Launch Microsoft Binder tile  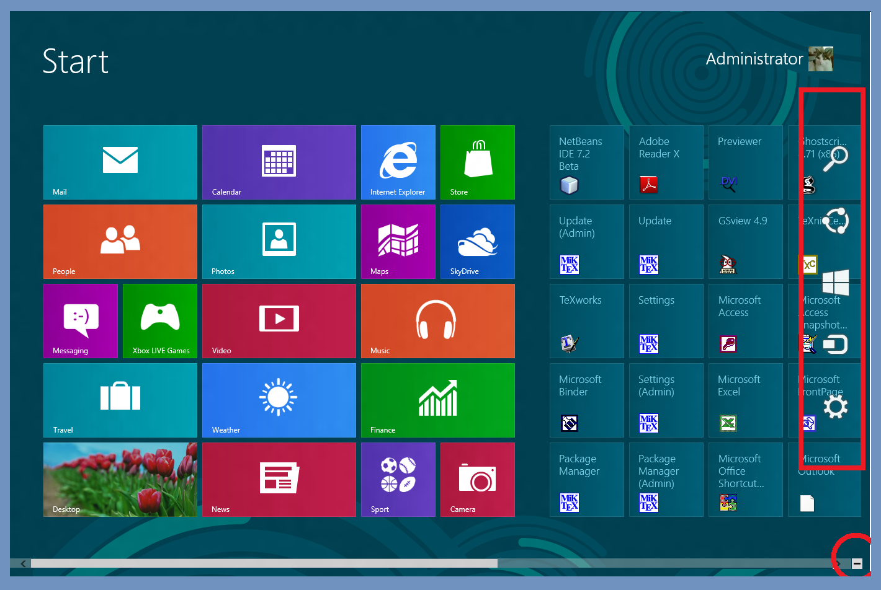pyautogui.click(x=587, y=400)
